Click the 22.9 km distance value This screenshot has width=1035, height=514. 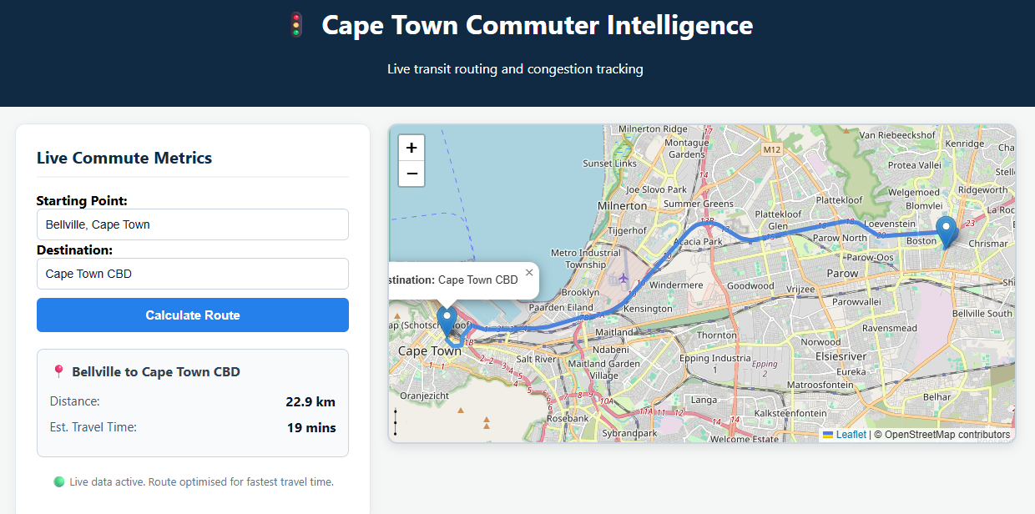[x=310, y=401]
